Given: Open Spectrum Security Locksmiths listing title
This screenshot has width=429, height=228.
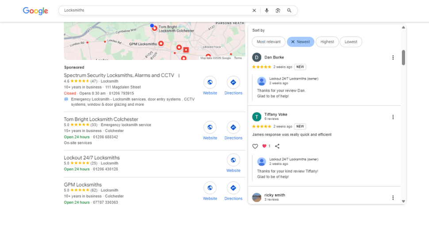Looking at the screenshot, I should tap(119, 75).
